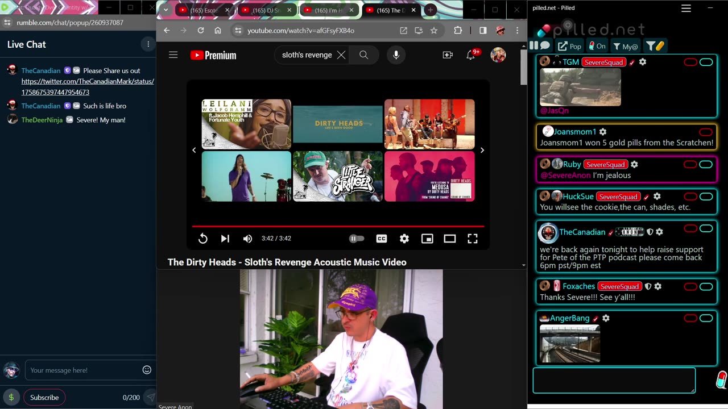Open emoji picker in Rumble chat
Image resolution: width=728 pixels, height=409 pixels.
(147, 370)
